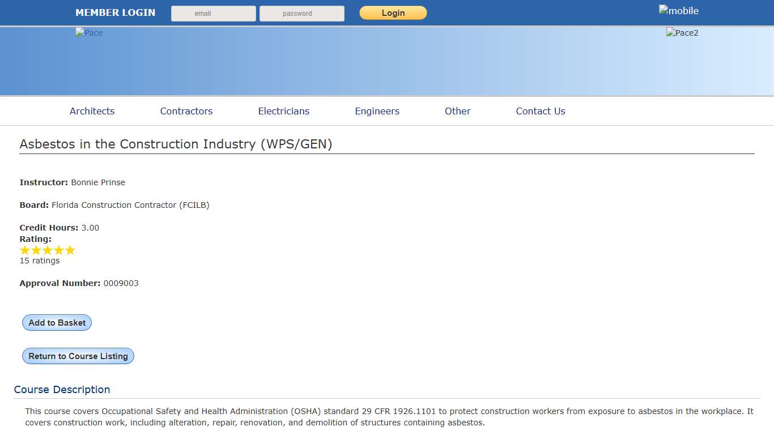The height and width of the screenshot is (435, 774).
Task: Click the mobile image icon in header
Action: (x=678, y=11)
